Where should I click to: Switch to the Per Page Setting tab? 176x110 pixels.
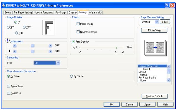point(23,12)
